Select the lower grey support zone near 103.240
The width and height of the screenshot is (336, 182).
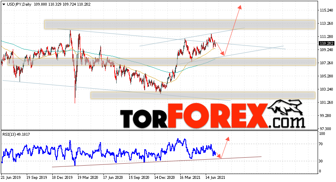(203, 95)
